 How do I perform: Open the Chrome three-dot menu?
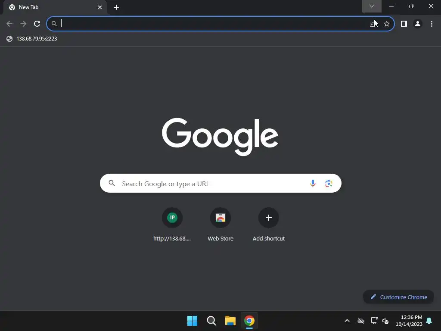(432, 24)
